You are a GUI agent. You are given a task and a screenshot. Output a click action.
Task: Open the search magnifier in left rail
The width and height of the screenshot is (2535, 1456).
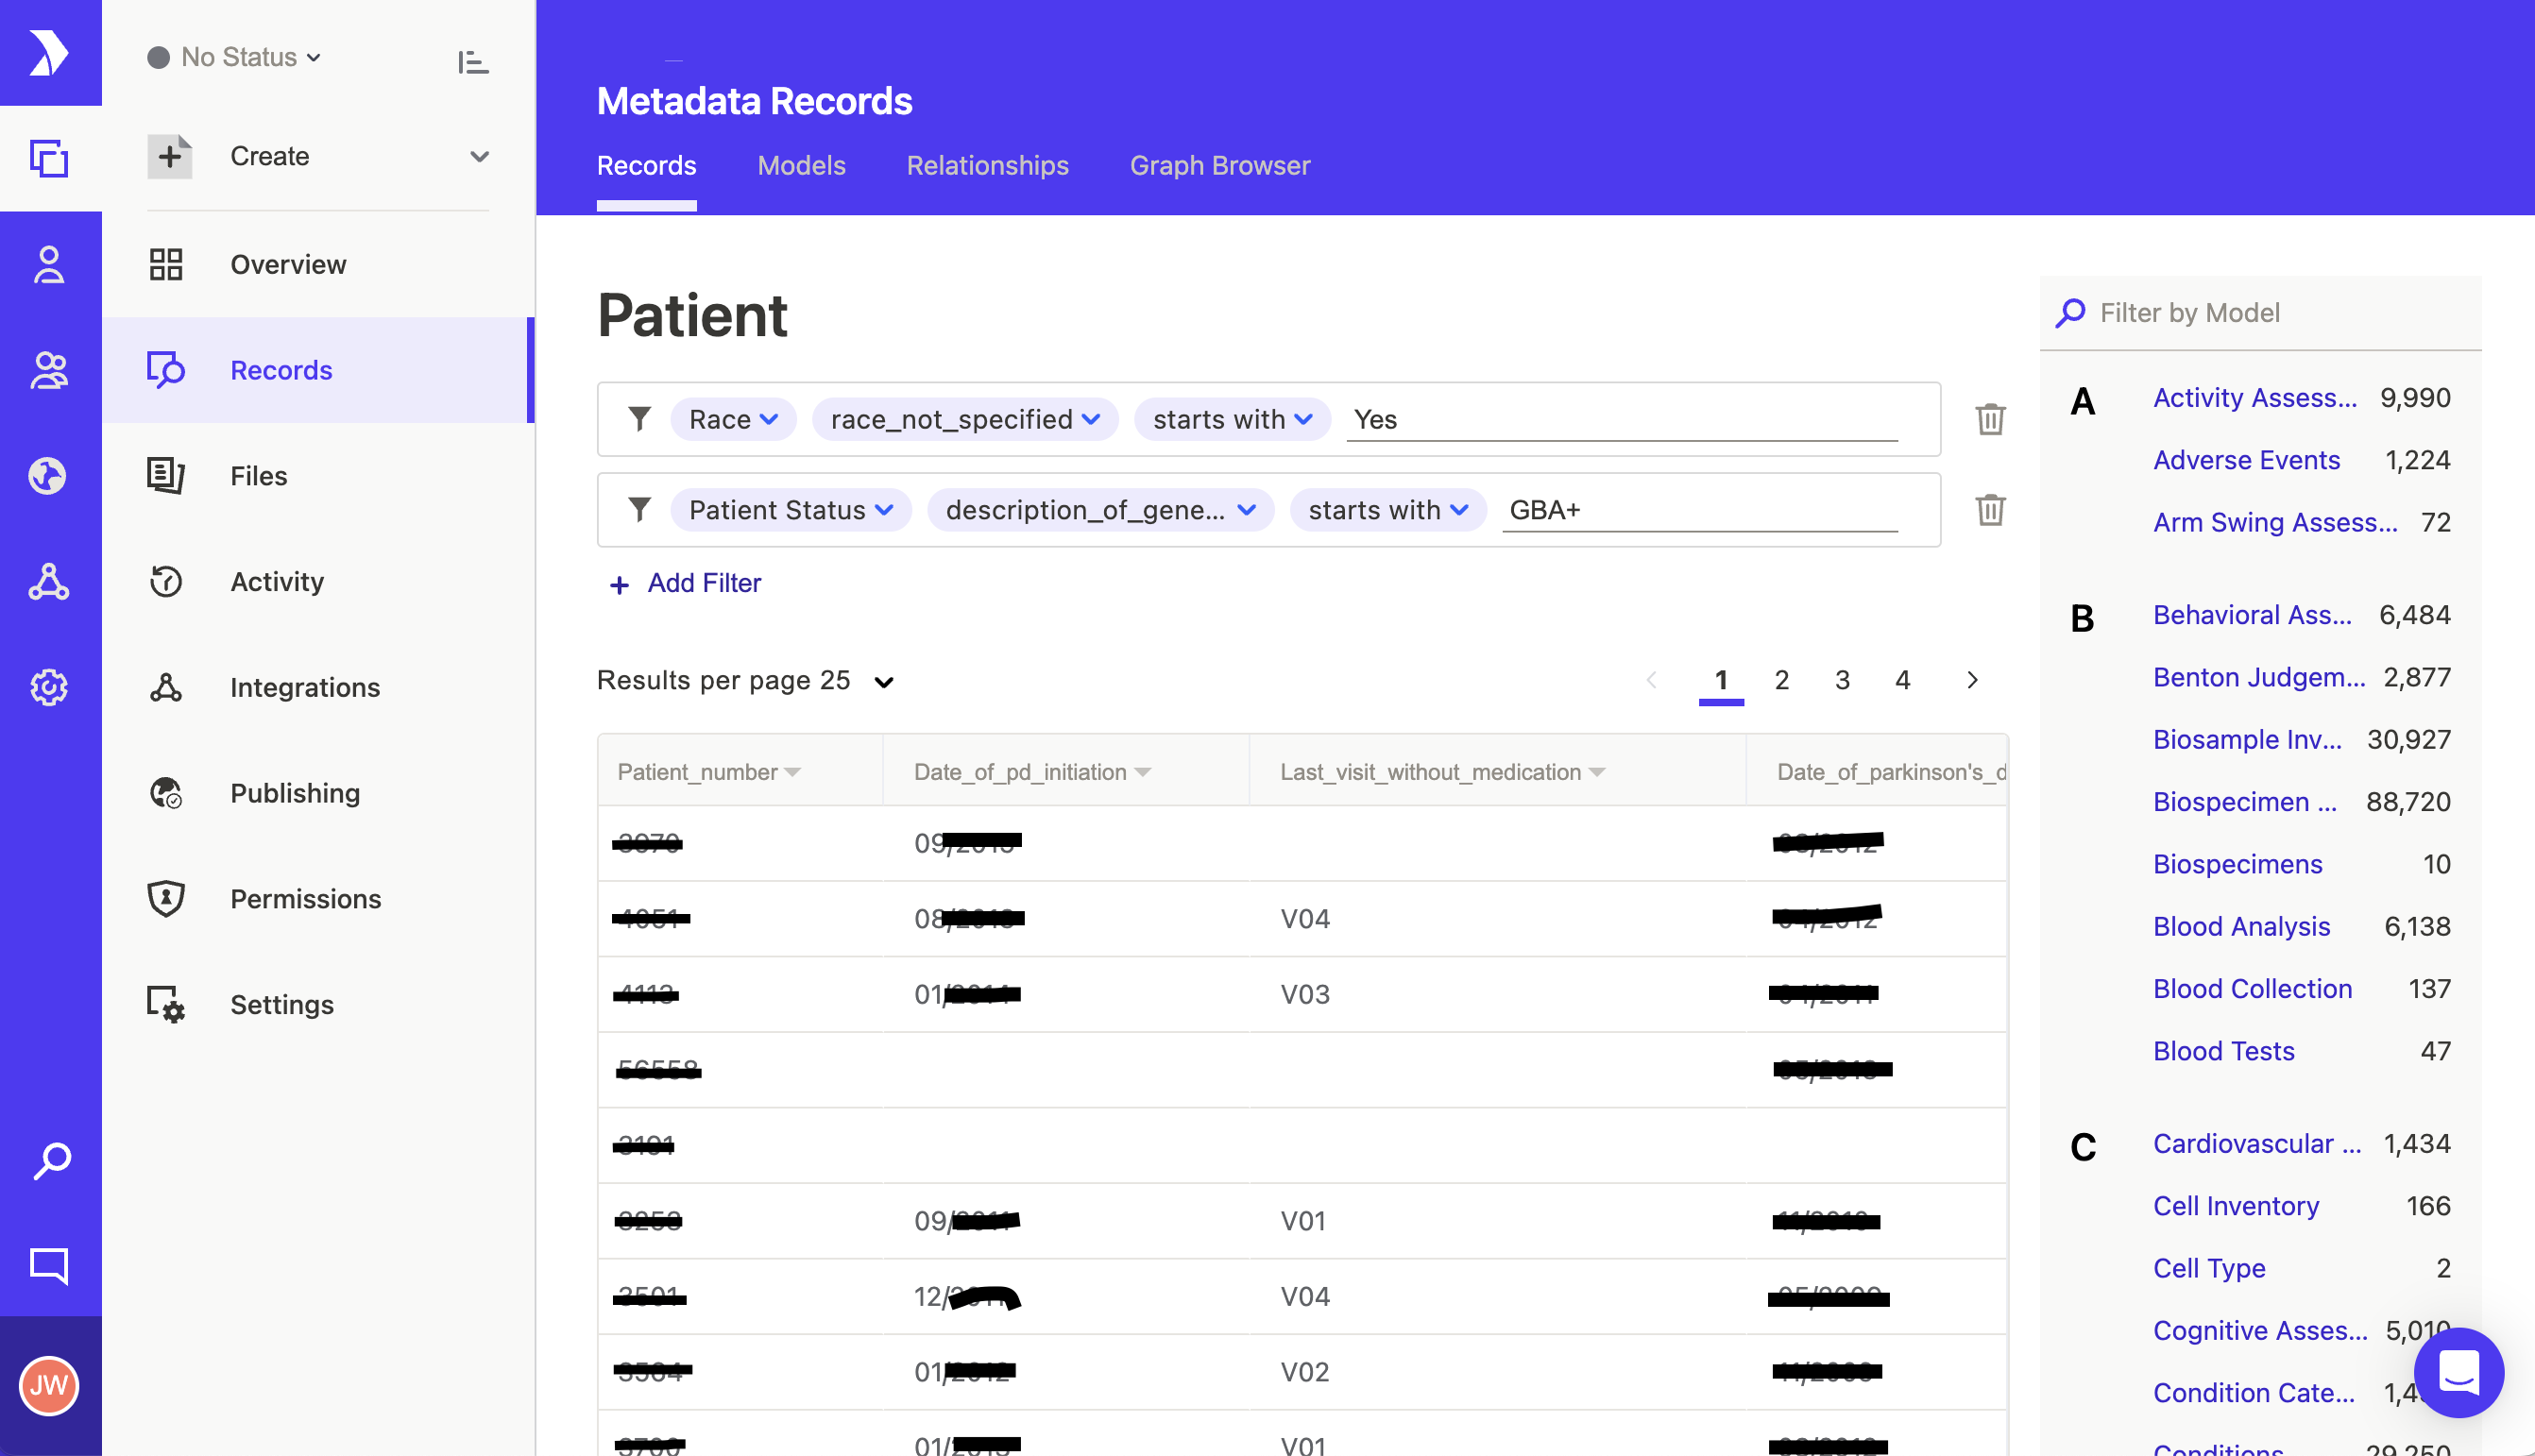coord(50,1161)
